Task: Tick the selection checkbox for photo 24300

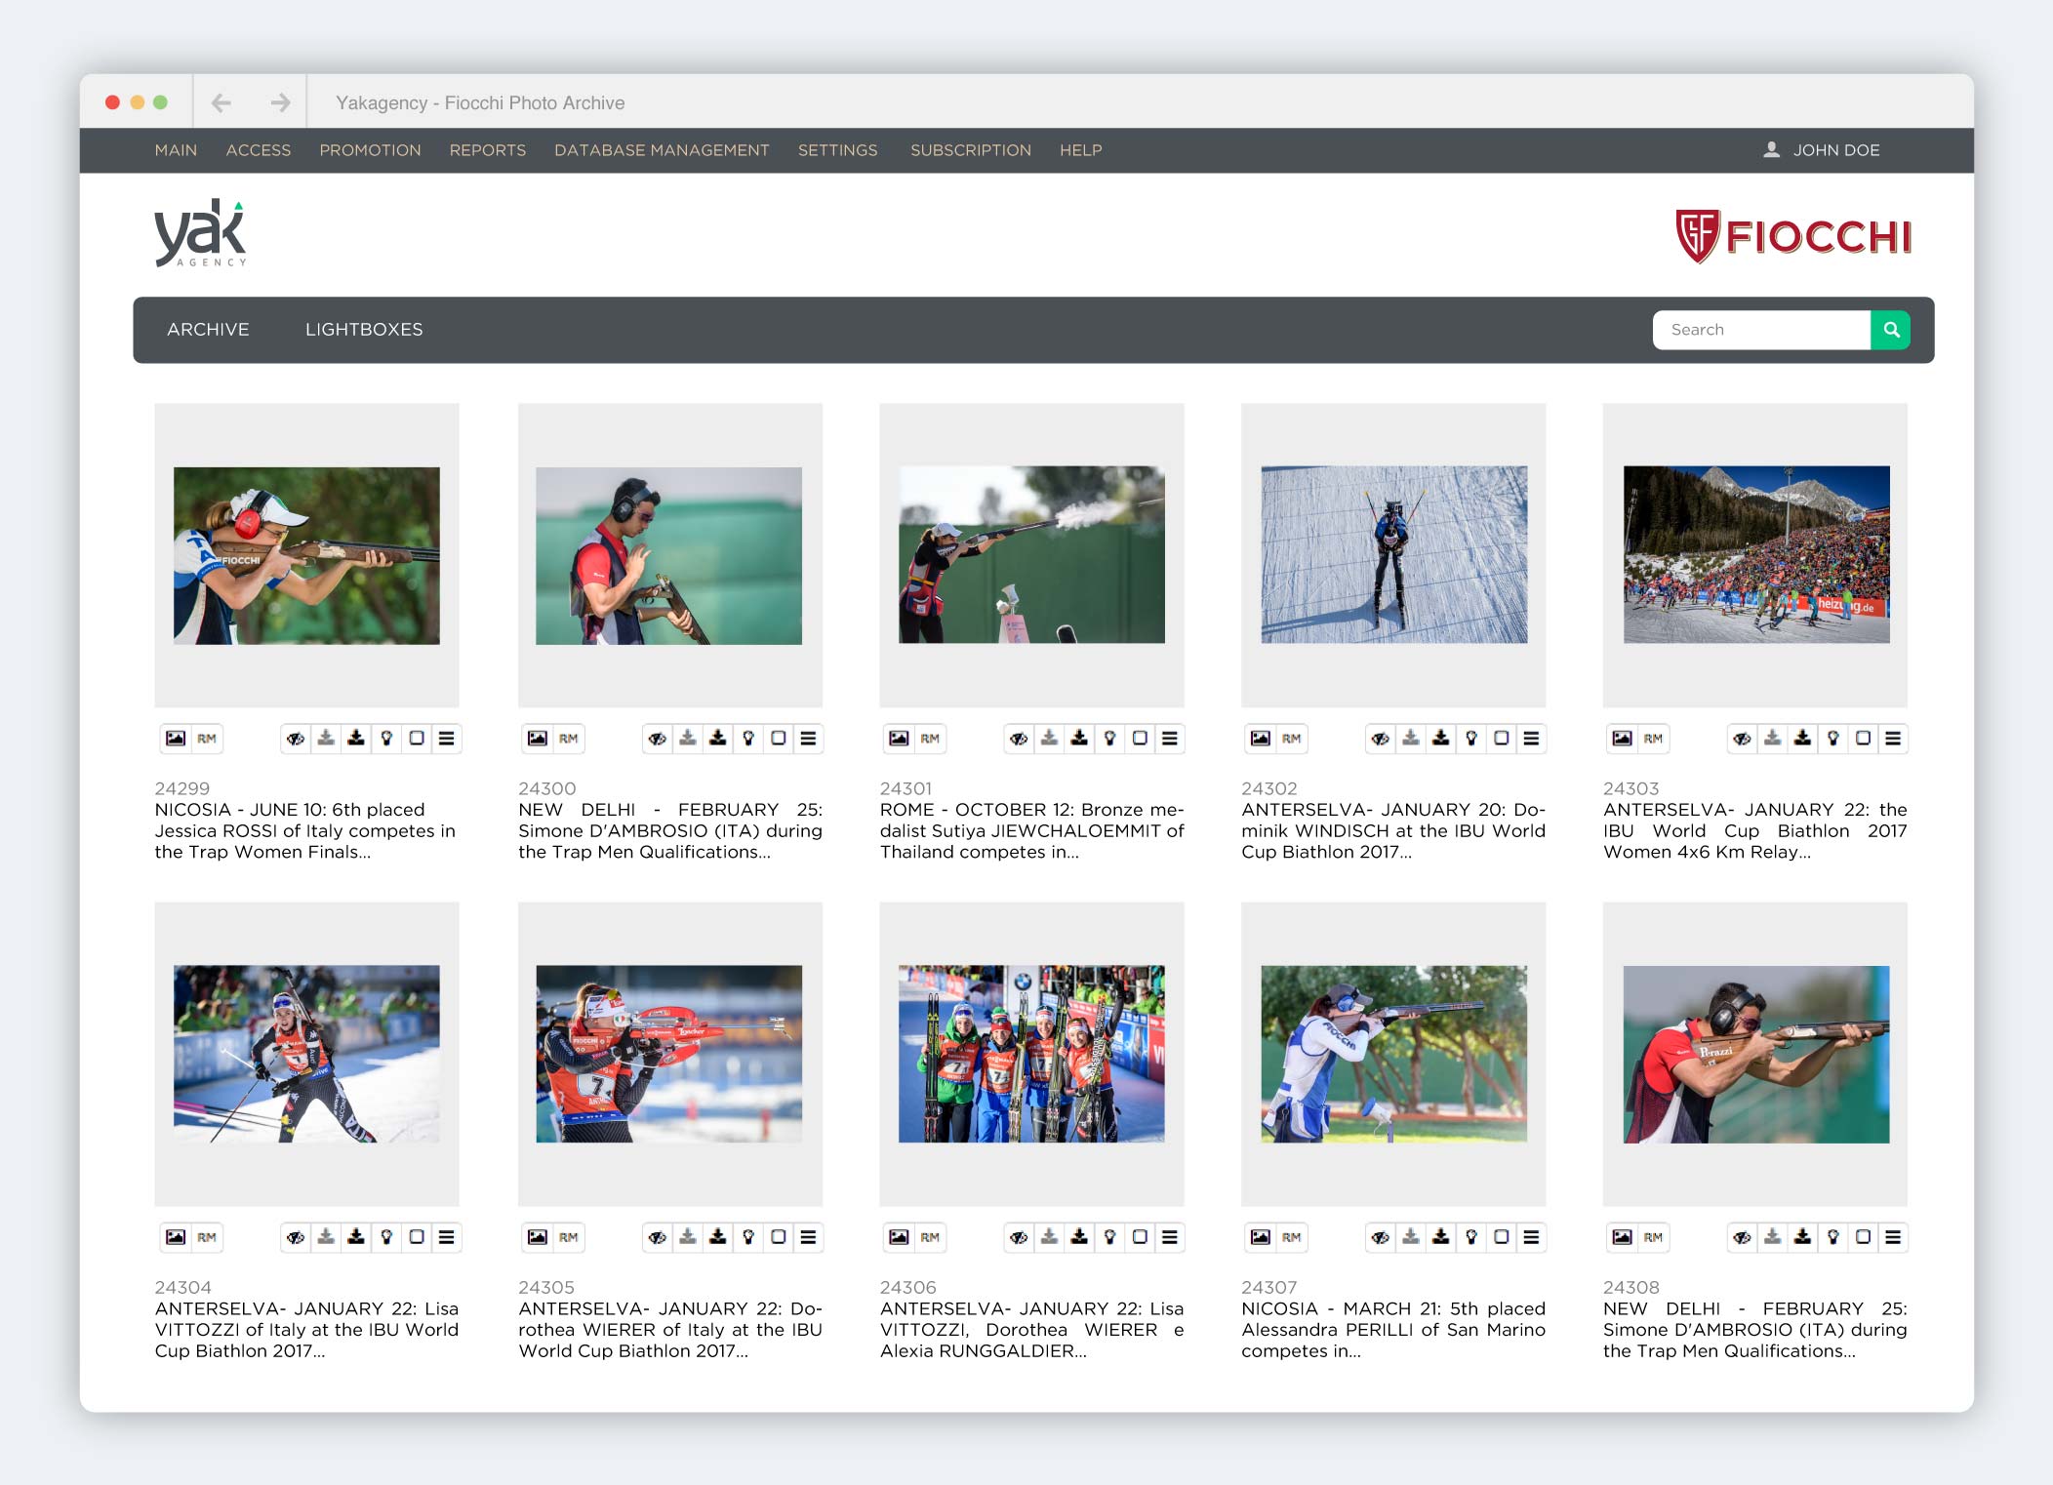Action: [x=779, y=739]
